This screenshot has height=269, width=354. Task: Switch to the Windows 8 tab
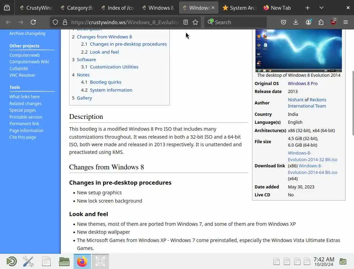tap(158, 8)
